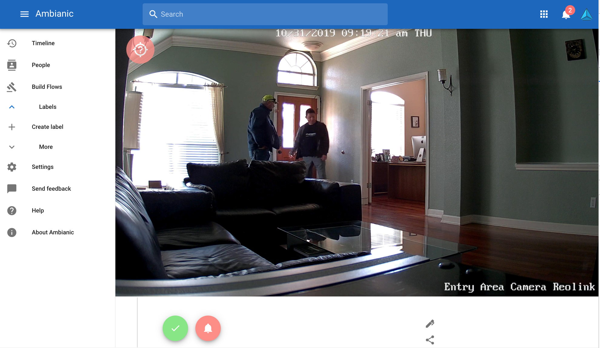Click the Build Flows icon

pos(12,87)
